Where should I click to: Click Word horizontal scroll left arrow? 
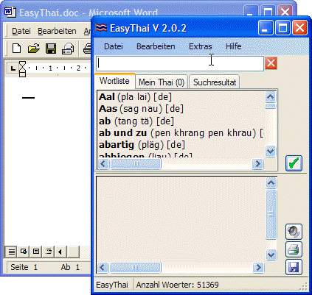[x=60, y=252]
